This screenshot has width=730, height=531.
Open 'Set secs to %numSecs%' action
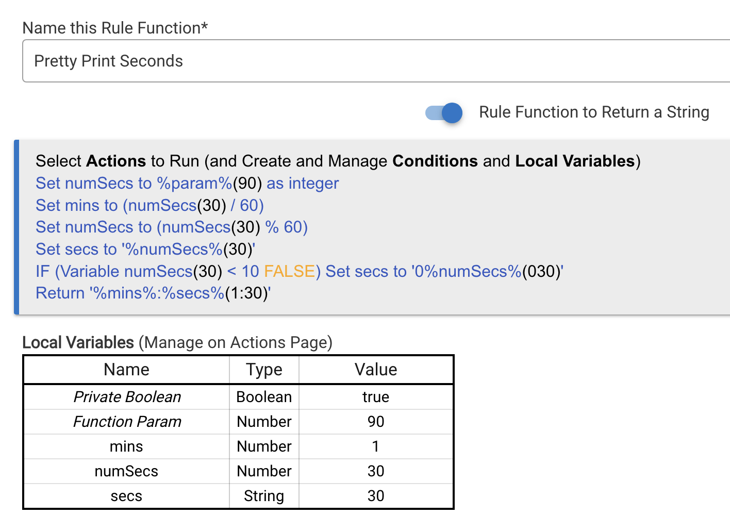click(145, 249)
